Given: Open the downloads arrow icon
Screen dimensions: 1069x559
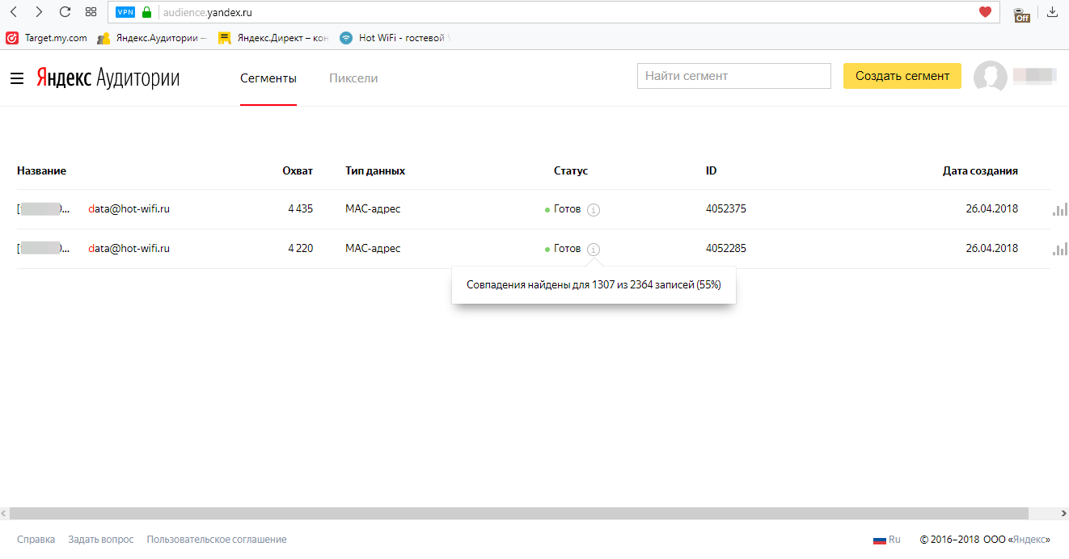Looking at the screenshot, I should click(x=1052, y=12).
